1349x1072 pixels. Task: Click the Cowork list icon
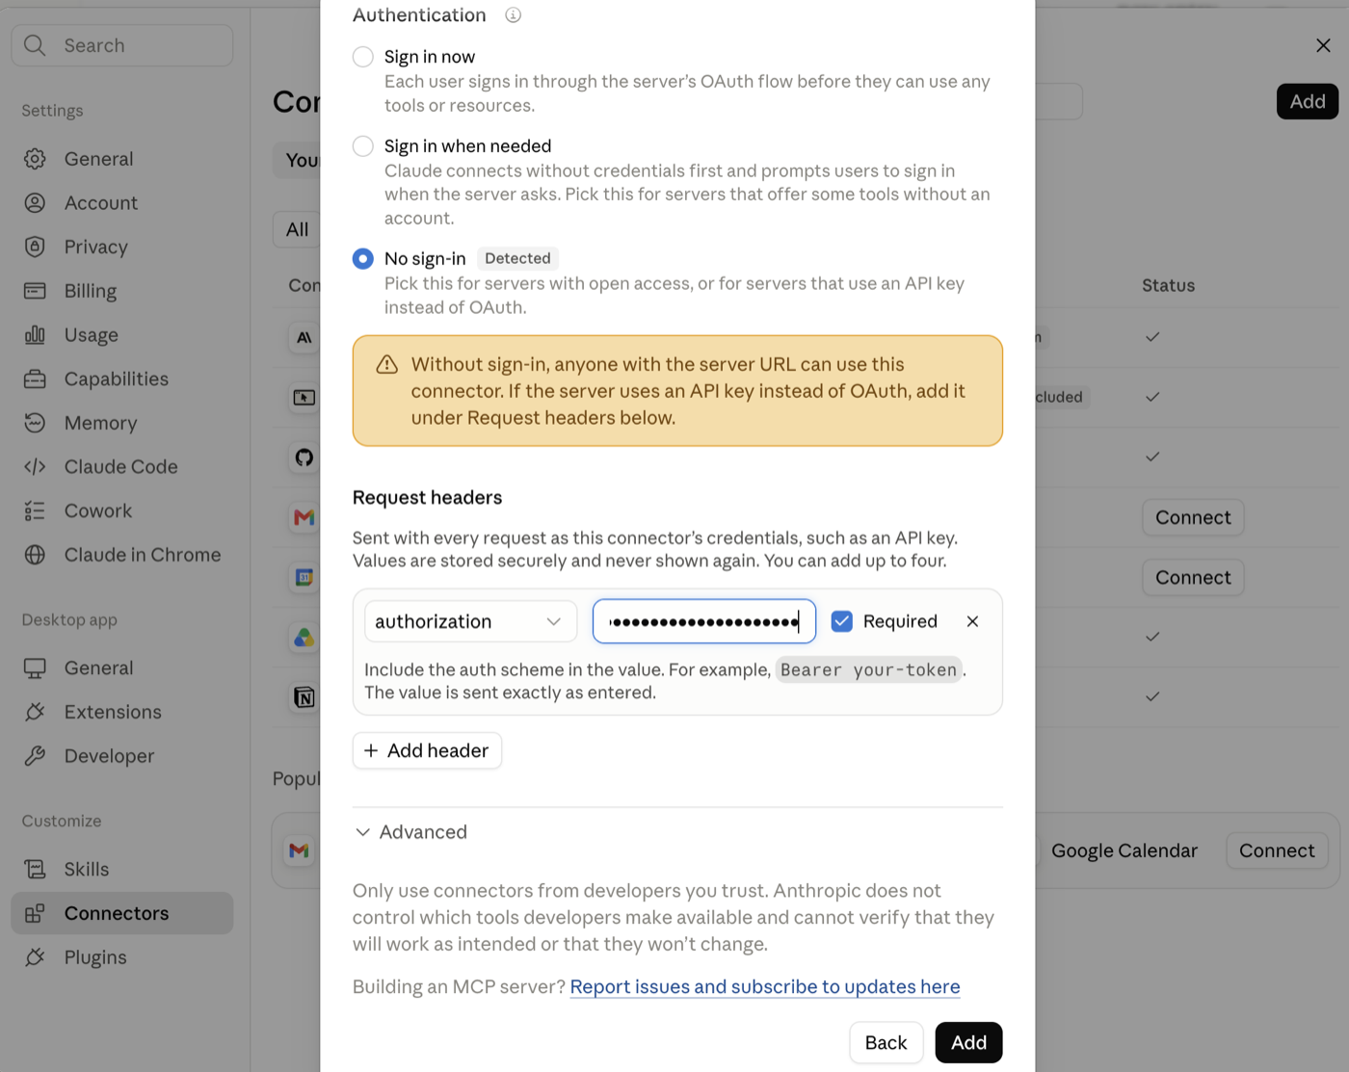coord(35,510)
